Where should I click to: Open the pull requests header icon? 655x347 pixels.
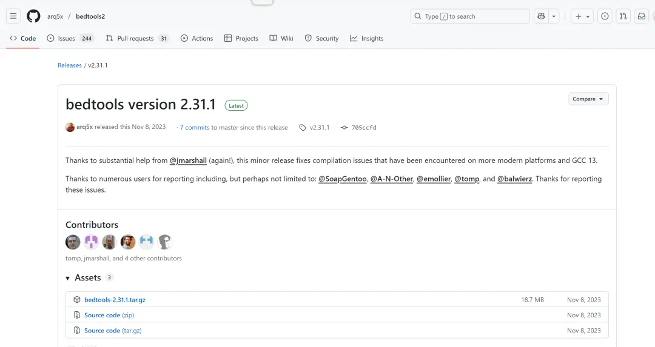623,16
